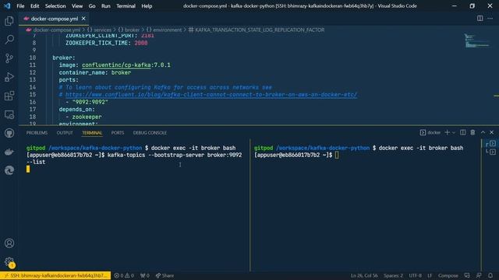Click forwarded ports status item

coord(145,275)
